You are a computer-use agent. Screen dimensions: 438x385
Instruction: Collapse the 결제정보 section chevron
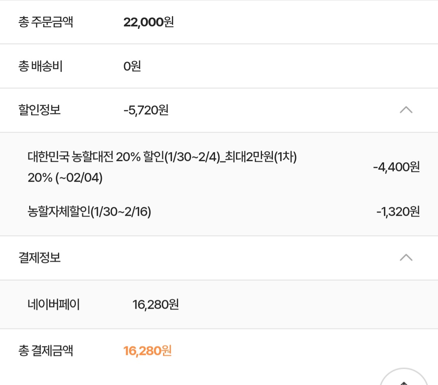click(406, 258)
